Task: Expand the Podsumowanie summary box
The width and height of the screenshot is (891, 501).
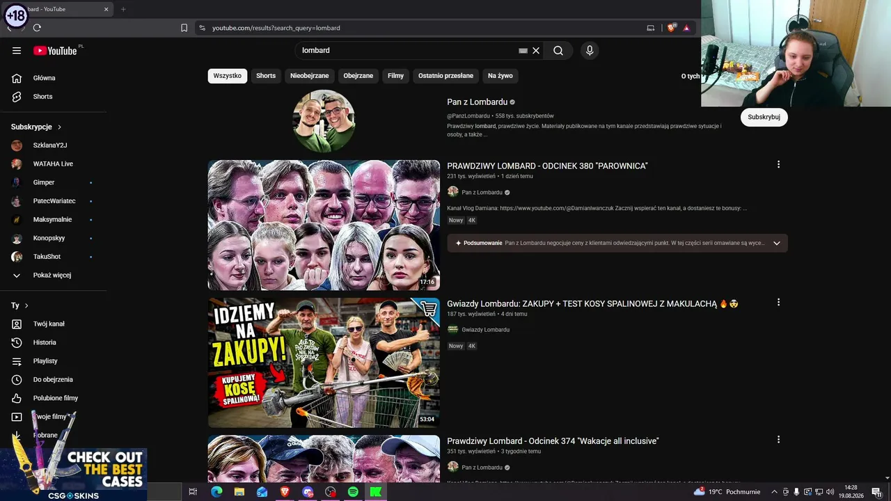Action: click(x=617, y=243)
